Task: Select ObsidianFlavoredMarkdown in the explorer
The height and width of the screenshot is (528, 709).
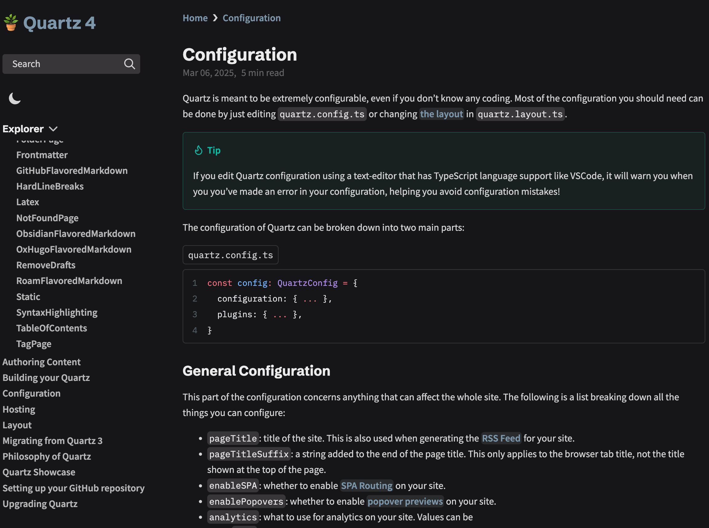Action: click(76, 234)
